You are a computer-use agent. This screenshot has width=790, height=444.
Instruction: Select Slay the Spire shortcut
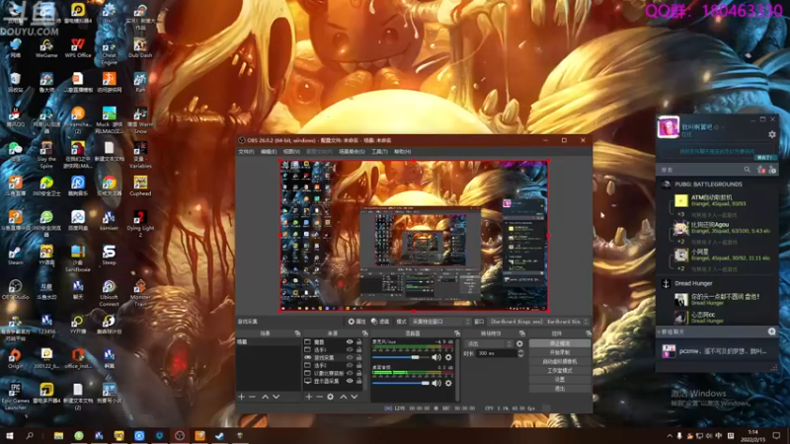pyautogui.click(x=46, y=155)
